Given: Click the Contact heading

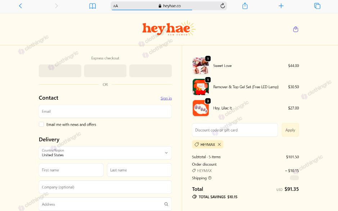Looking at the screenshot, I should [x=49, y=98].
